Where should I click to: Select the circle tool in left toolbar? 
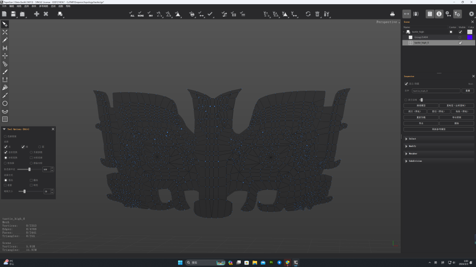[5, 103]
